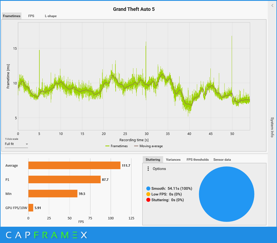The height and width of the screenshot is (243, 277).
Task: Click the 59.5 Min value
Action: click(x=82, y=194)
